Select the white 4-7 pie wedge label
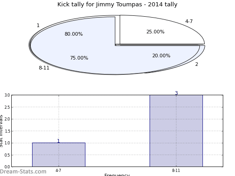Image resolution: width=235 pixels, height=176 pixels. (189, 21)
